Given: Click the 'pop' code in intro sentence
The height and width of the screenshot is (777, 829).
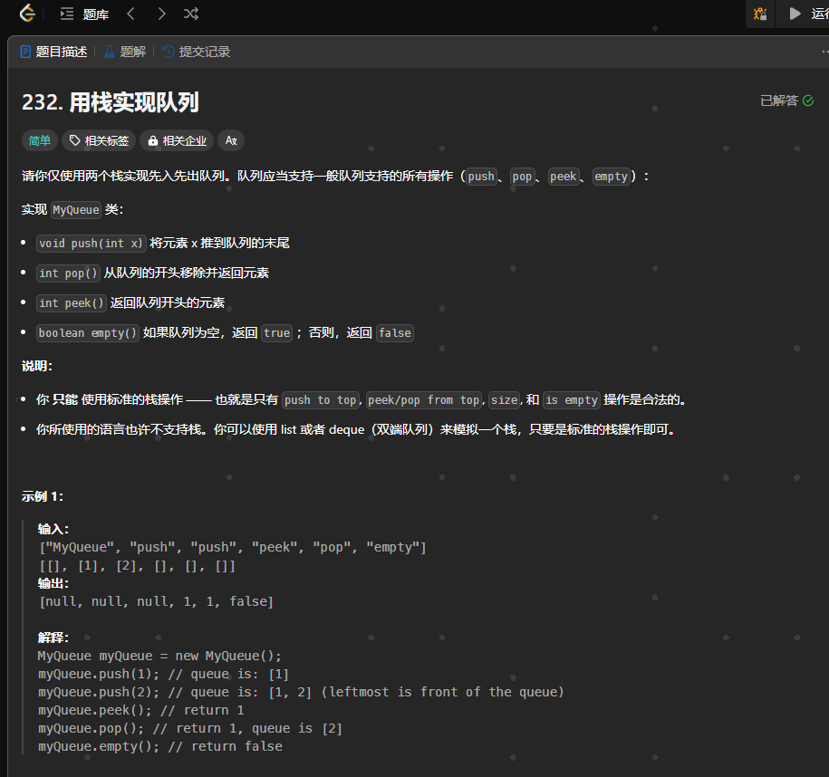Looking at the screenshot, I should pos(522,177).
